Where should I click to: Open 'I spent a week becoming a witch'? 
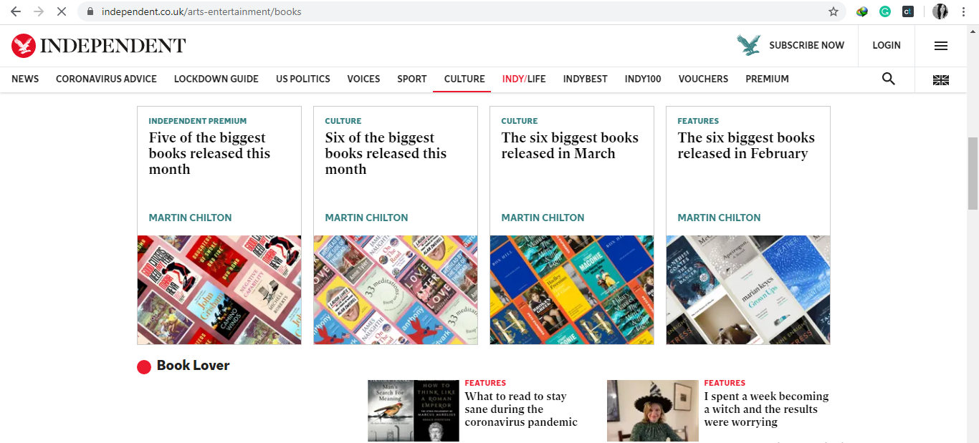[766, 409]
